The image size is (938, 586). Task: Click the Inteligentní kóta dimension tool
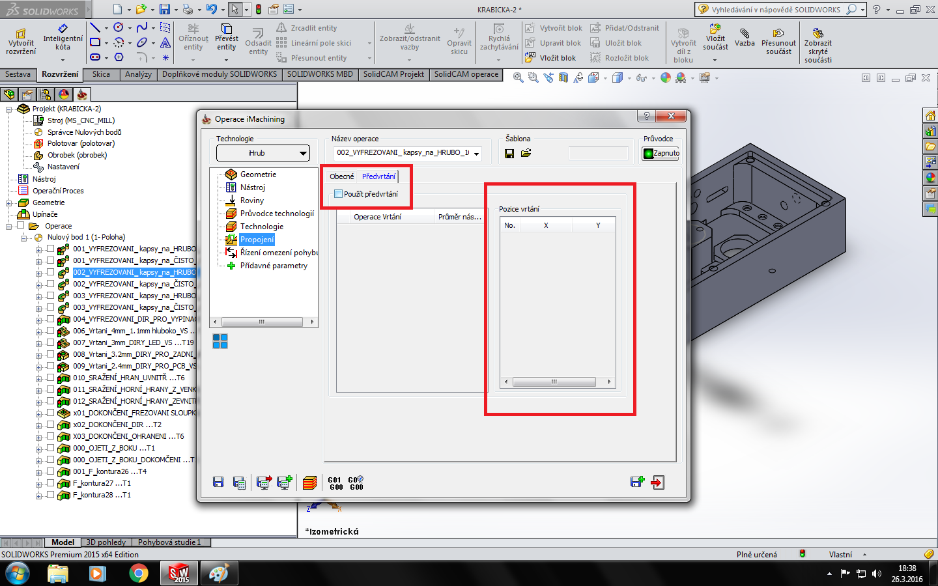(63, 38)
